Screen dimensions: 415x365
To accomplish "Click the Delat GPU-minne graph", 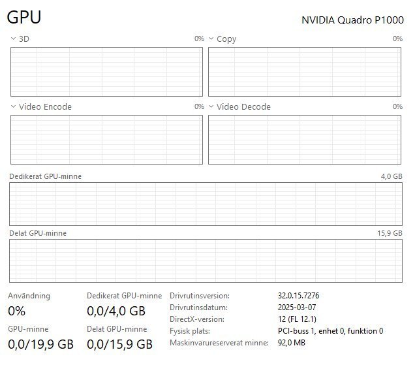I will click(x=206, y=261).
